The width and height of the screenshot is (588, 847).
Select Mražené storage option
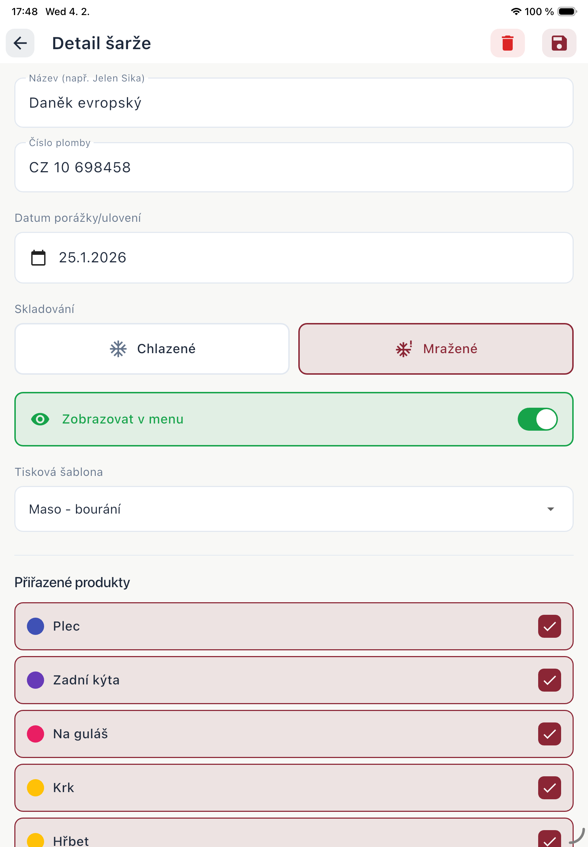tap(436, 348)
